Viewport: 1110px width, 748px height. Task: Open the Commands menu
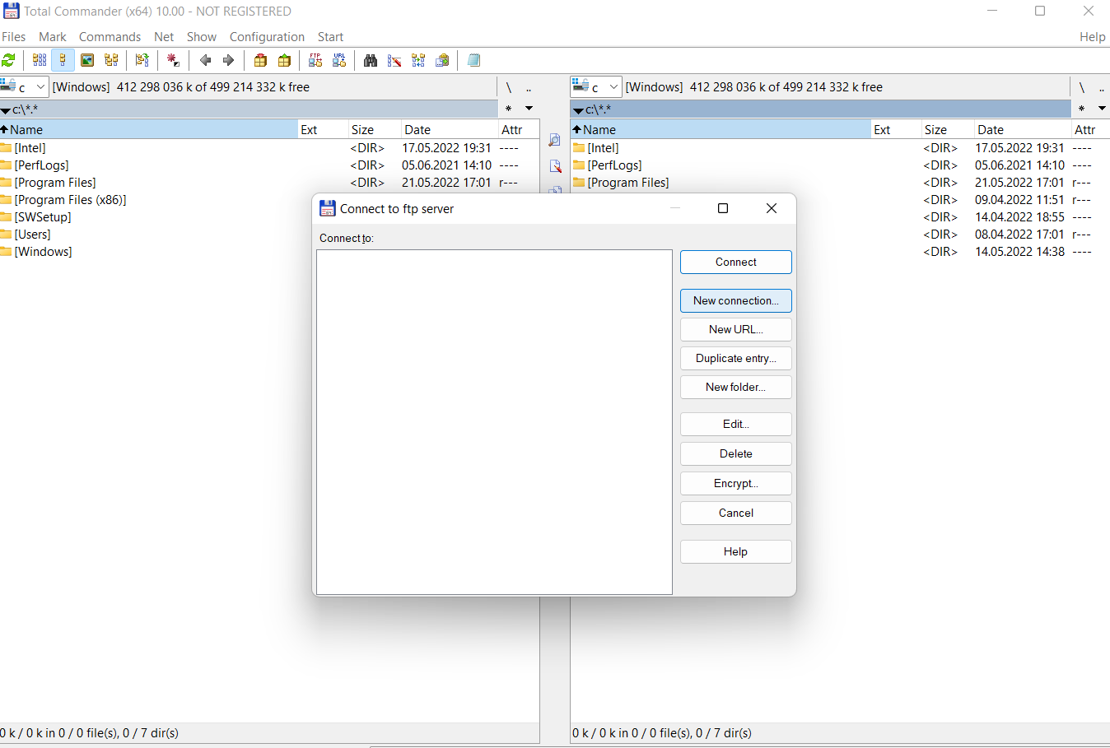(110, 37)
